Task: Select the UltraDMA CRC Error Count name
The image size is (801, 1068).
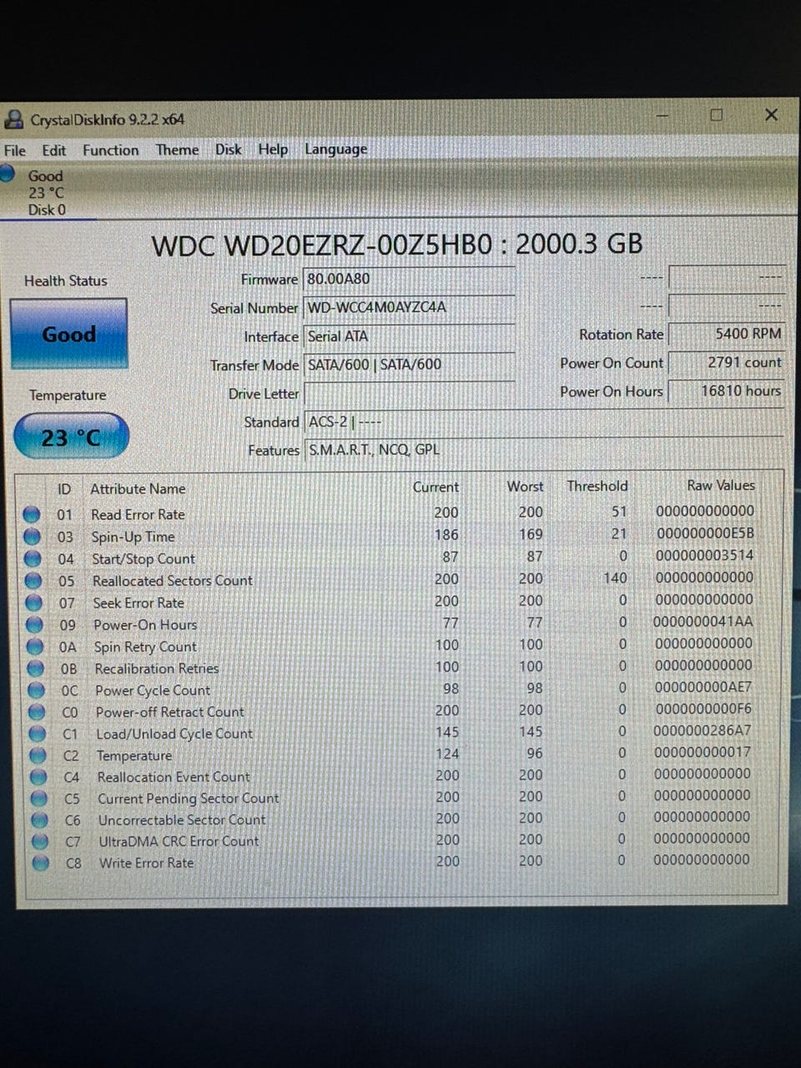Action: click(x=179, y=842)
